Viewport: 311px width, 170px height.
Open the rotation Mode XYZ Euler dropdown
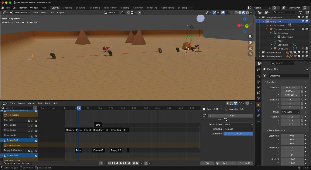tap(290, 112)
